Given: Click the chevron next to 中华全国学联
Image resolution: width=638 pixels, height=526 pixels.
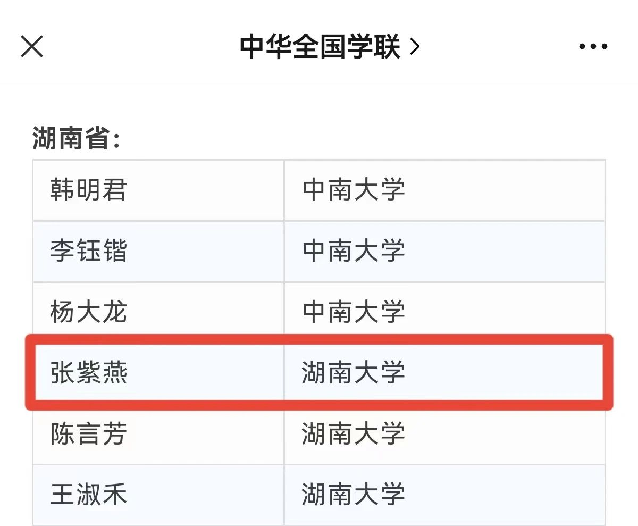Looking at the screenshot, I should tap(415, 47).
